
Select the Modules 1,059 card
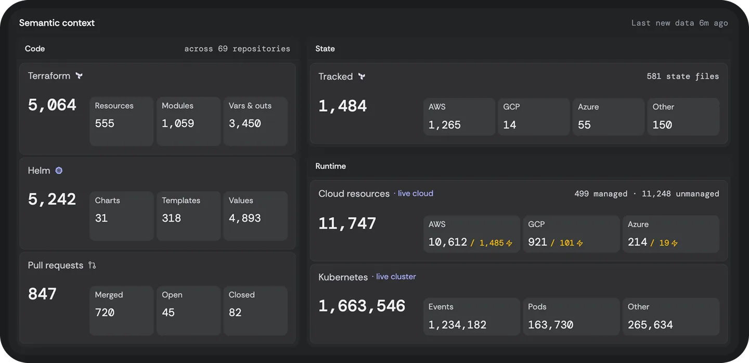coord(188,121)
